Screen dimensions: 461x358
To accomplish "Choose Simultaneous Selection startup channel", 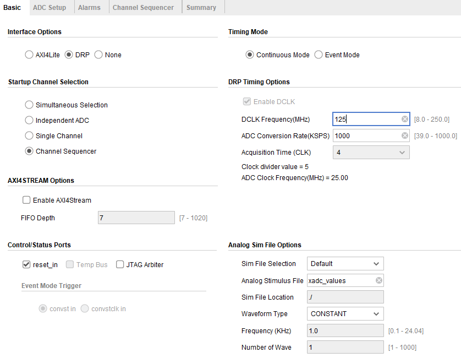I will [29, 105].
